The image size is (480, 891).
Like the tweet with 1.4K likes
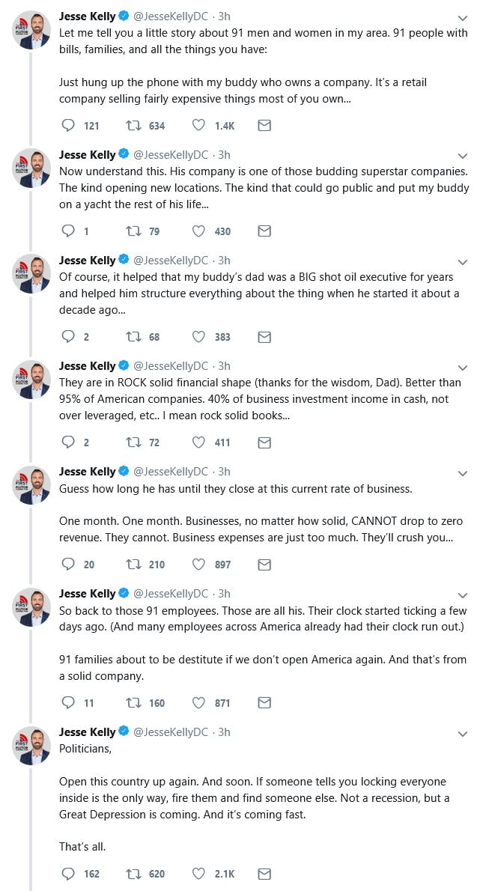[x=199, y=126]
